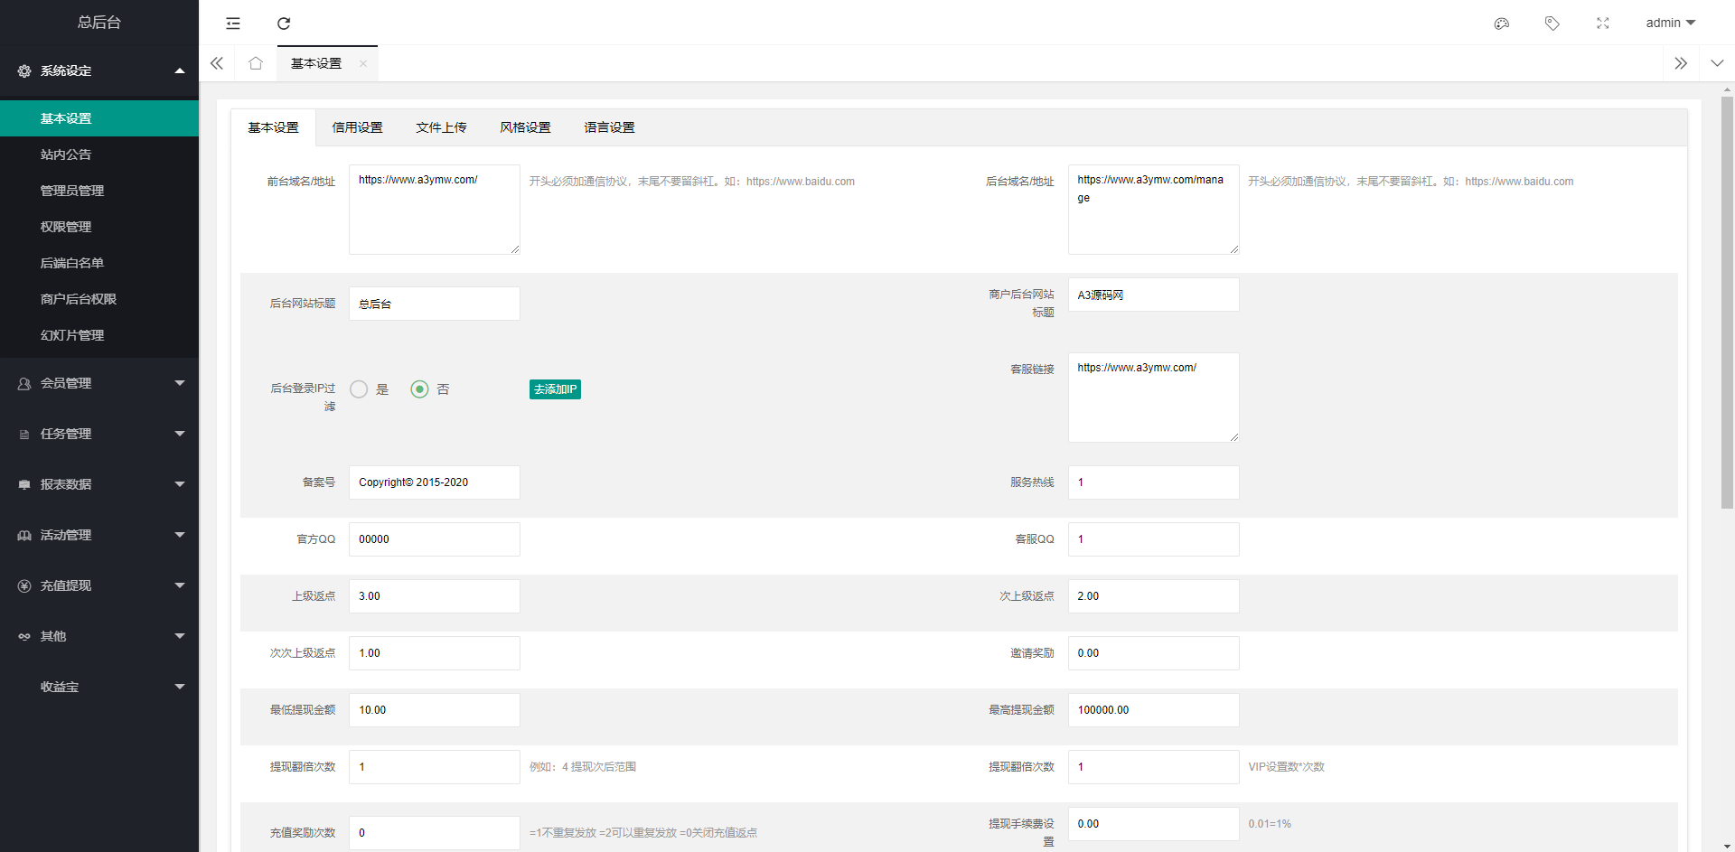Screen dimensions: 1735x852
Task: Expand the 收益宝 menu
Action: click(x=99, y=687)
